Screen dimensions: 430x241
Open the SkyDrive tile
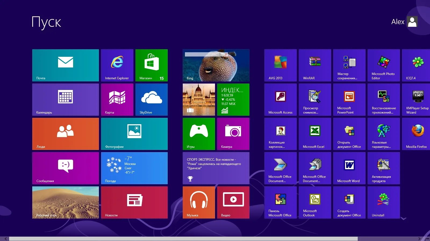pyautogui.click(x=152, y=100)
